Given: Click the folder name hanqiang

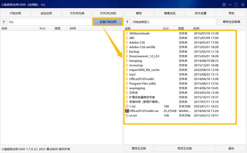Looking at the screenshot, I should pyautogui.click(x=136, y=61).
